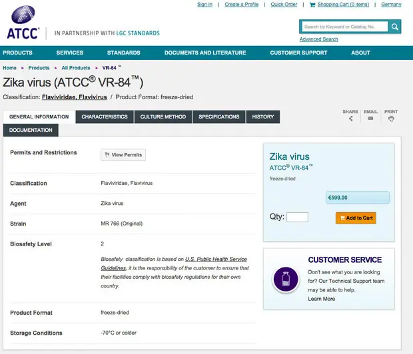Go to Products breadcrumb
Viewport: 413px width, 354px height.
(39, 68)
